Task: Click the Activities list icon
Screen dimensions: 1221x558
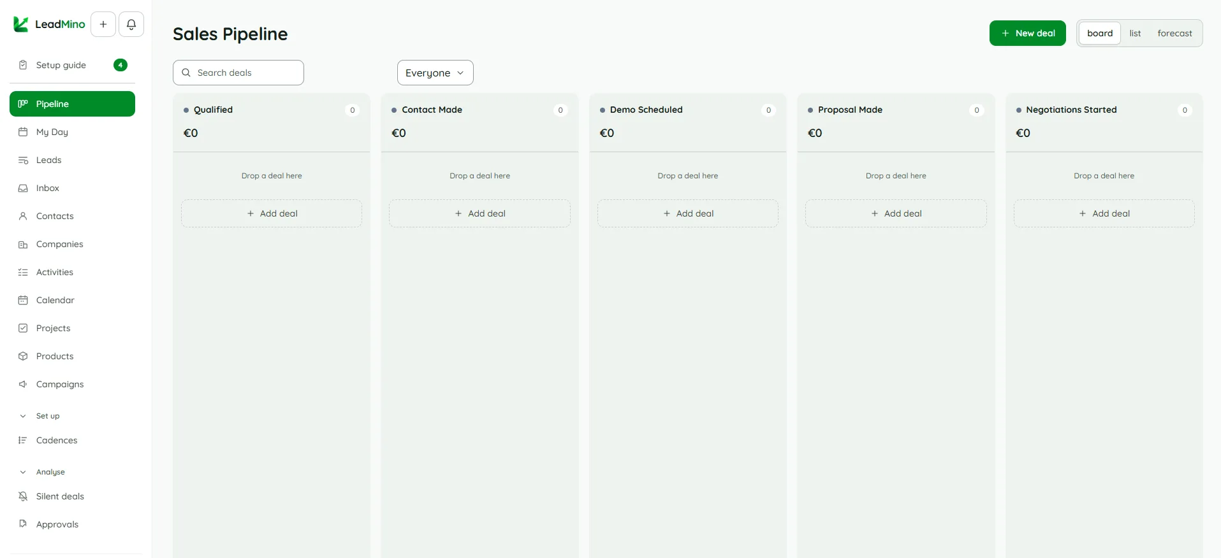Action: click(23, 272)
